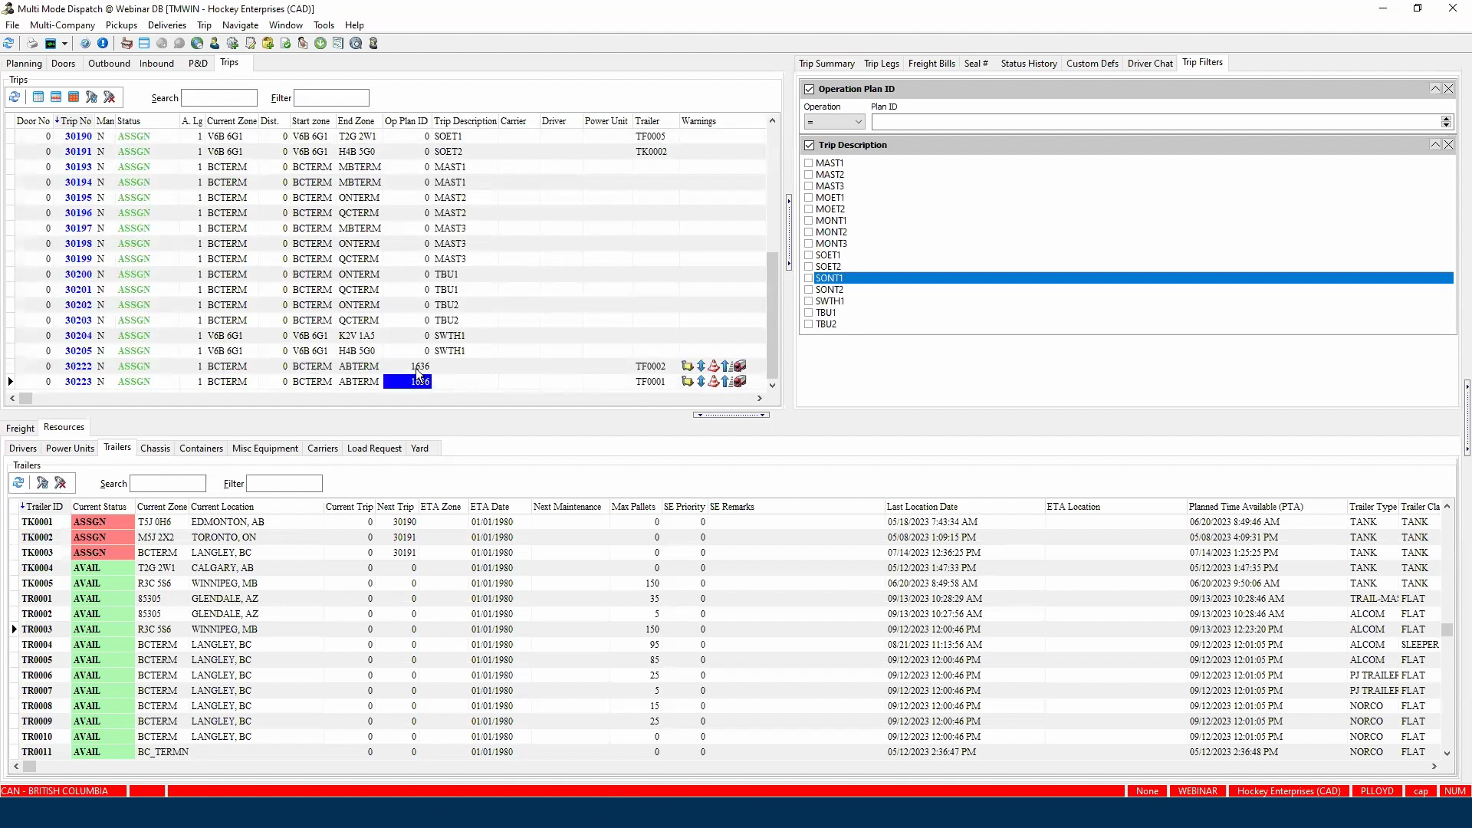This screenshot has width=1472, height=828.
Task: Select the binoculars filter icon in Trips toolbar
Action: pos(92,97)
